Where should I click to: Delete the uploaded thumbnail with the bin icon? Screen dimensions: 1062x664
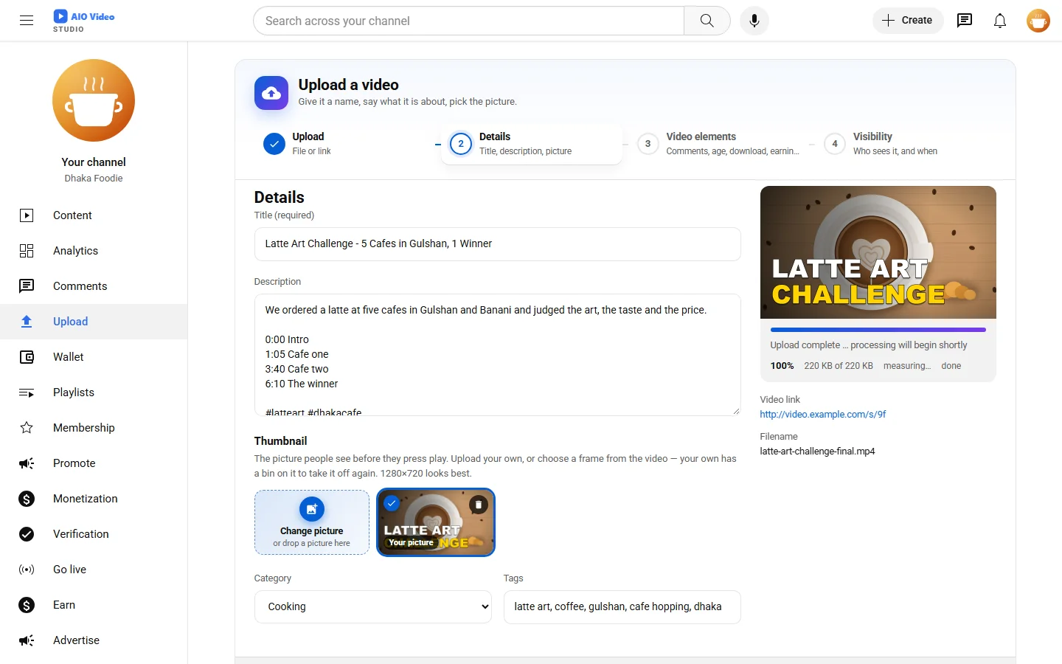point(479,505)
